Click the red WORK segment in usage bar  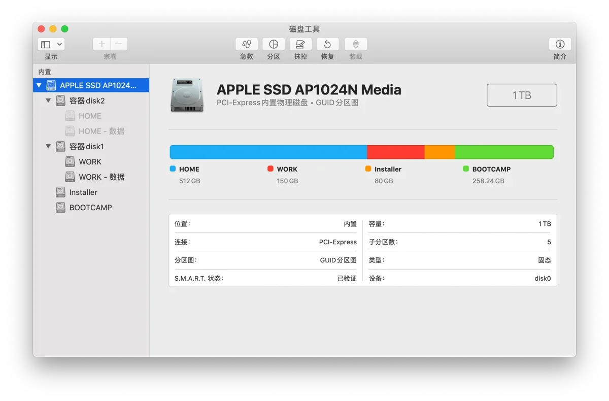click(396, 152)
